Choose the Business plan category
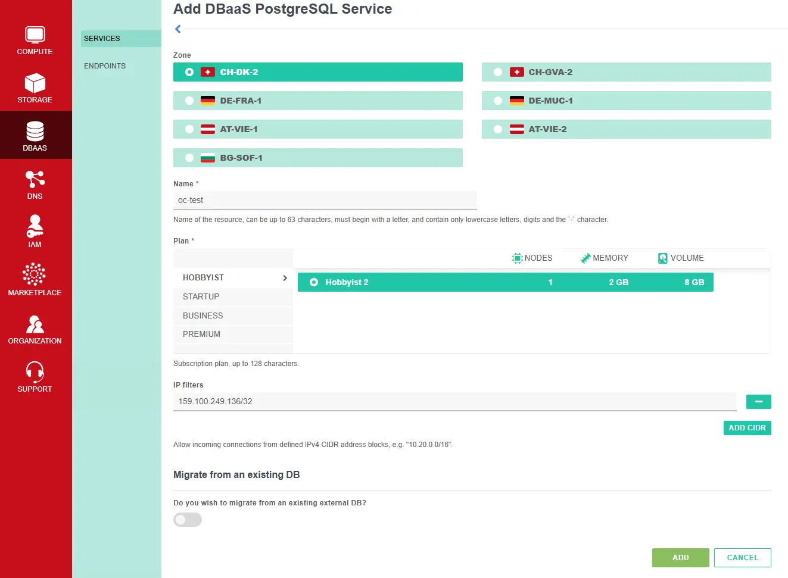Image resolution: width=788 pixels, height=578 pixels. tap(233, 315)
